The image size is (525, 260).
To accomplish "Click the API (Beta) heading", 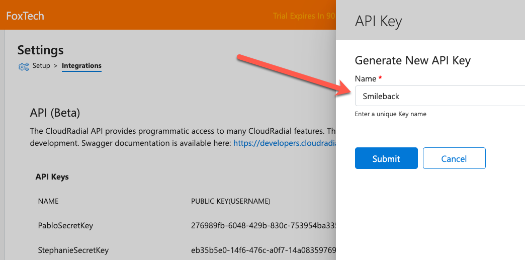I will pyautogui.click(x=55, y=113).
